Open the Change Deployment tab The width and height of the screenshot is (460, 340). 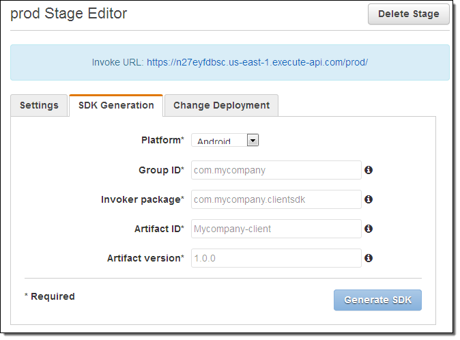221,106
